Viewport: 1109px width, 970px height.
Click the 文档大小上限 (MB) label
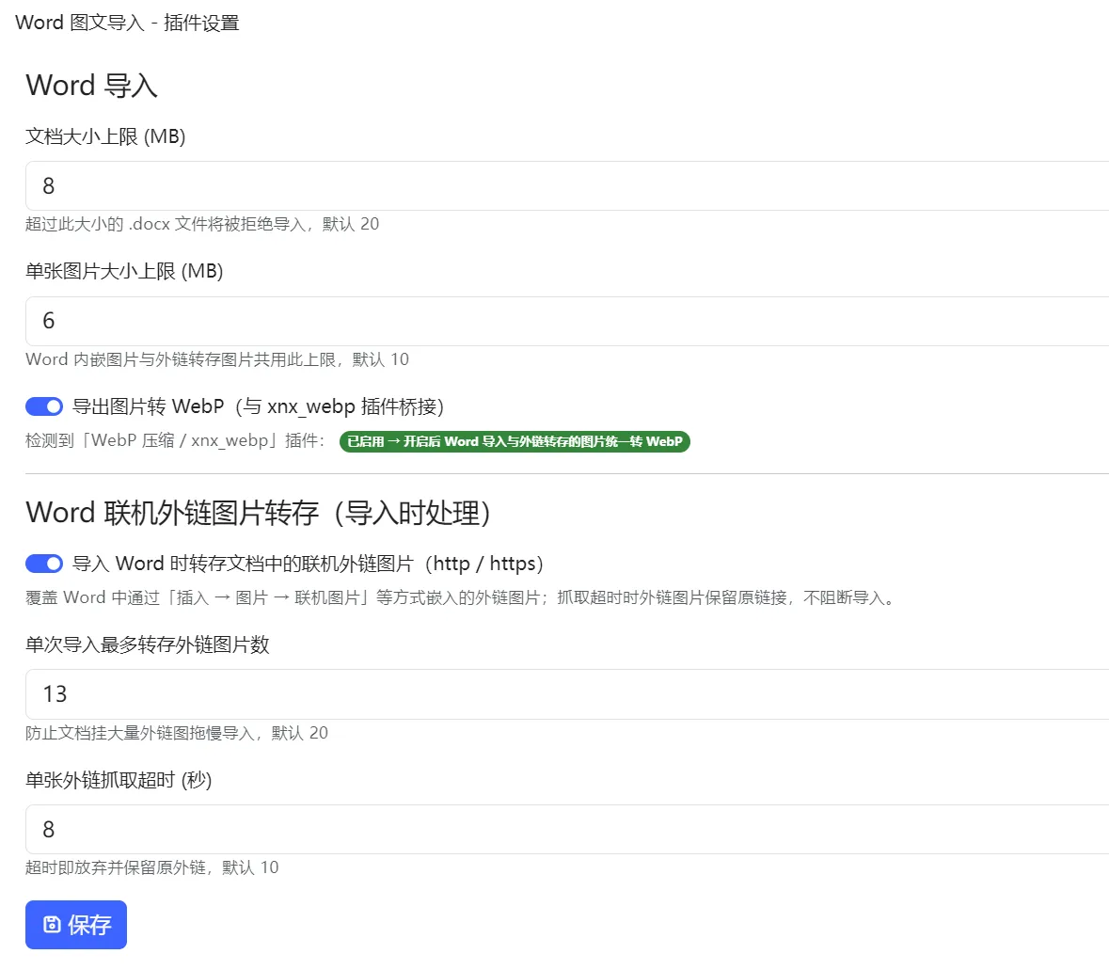point(105,135)
